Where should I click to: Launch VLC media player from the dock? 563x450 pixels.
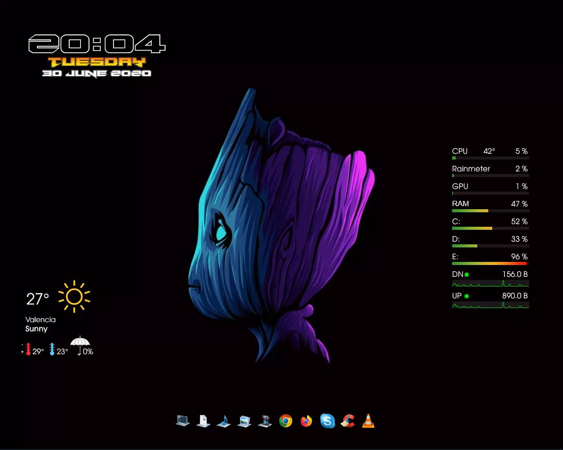coord(369,421)
